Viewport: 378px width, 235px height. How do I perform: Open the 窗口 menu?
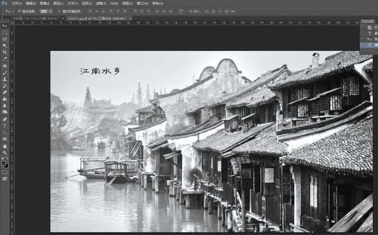(142, 3)
